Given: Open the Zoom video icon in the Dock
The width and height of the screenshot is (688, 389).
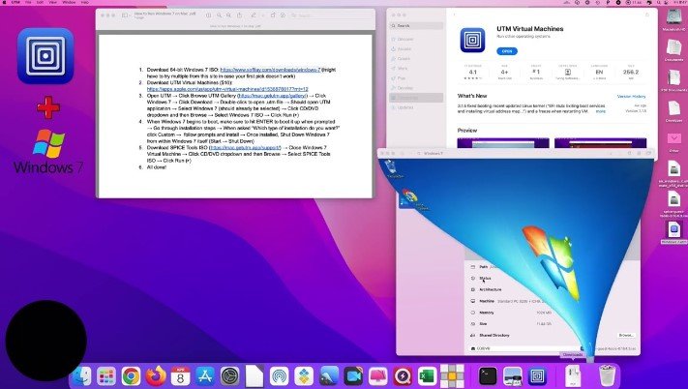Looking at the screenshot, I should (353, 376).
